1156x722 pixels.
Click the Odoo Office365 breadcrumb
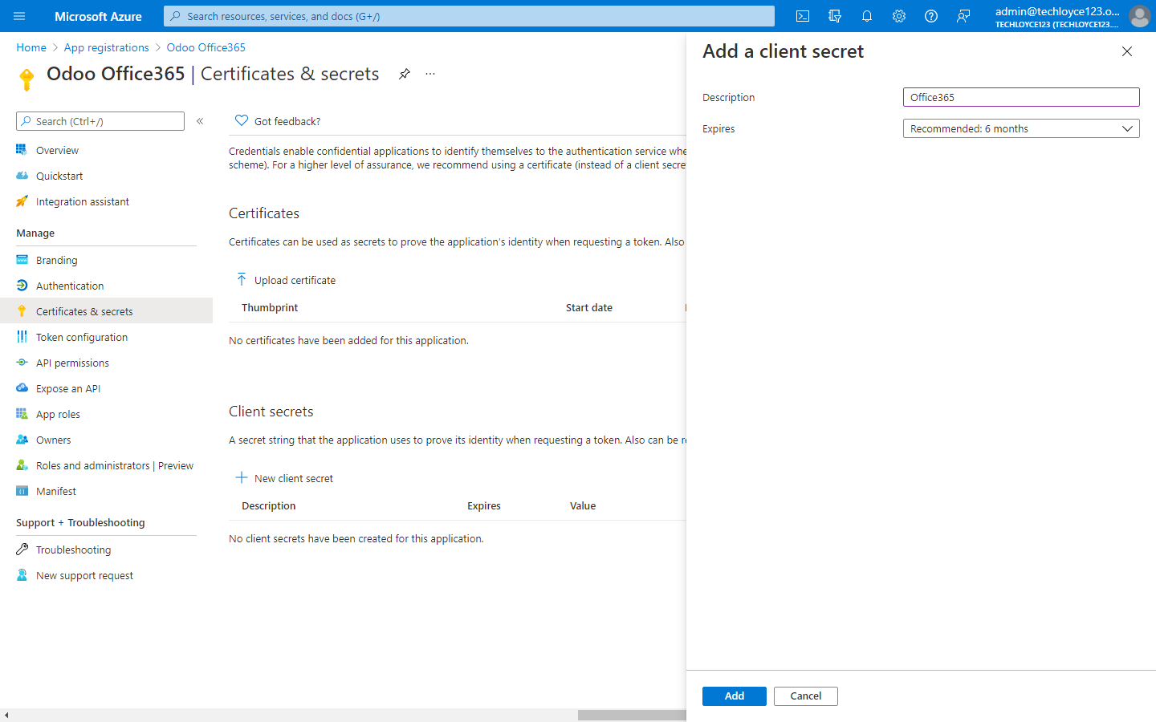(206, 47)
